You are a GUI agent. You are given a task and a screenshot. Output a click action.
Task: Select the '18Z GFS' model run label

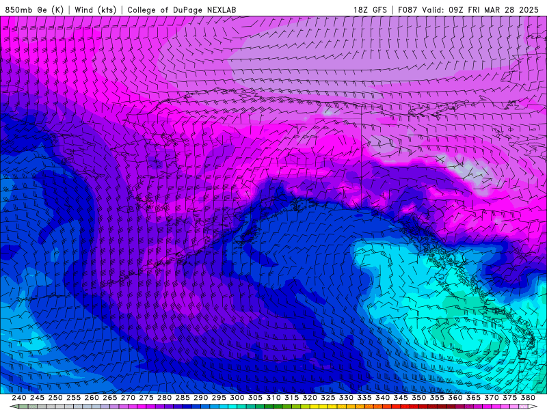370,10
